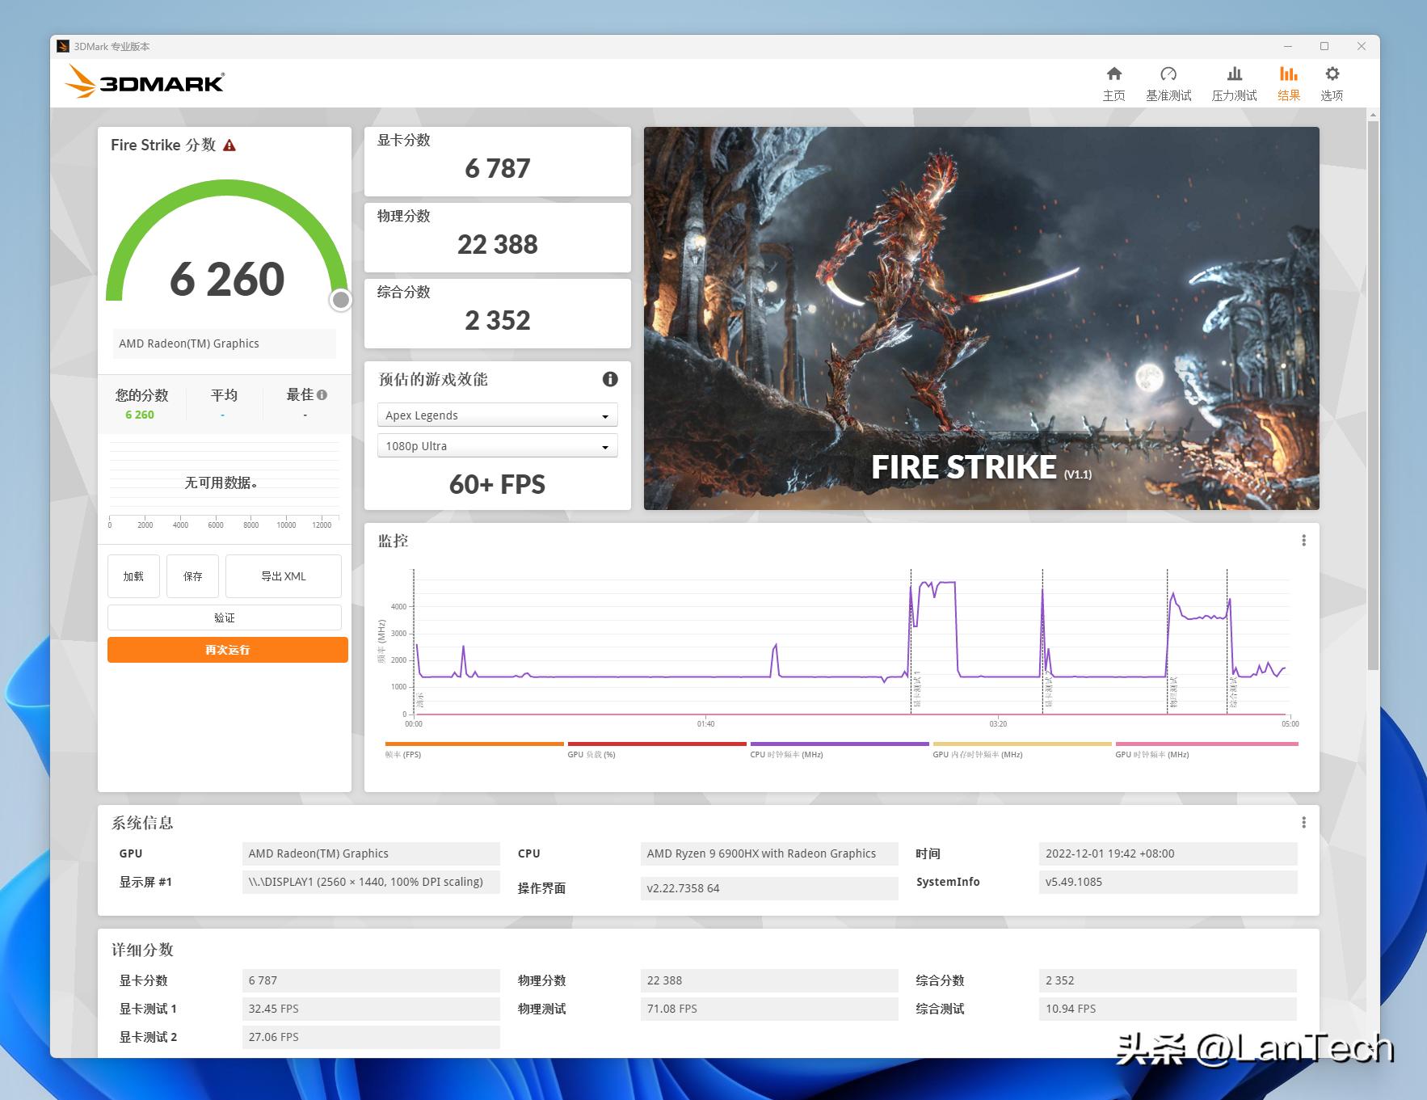Image resolution: width=1427 pixels, height=1100 pixels.
Task: Click the Home (主页) icon
Action: tap(1113, 74)
